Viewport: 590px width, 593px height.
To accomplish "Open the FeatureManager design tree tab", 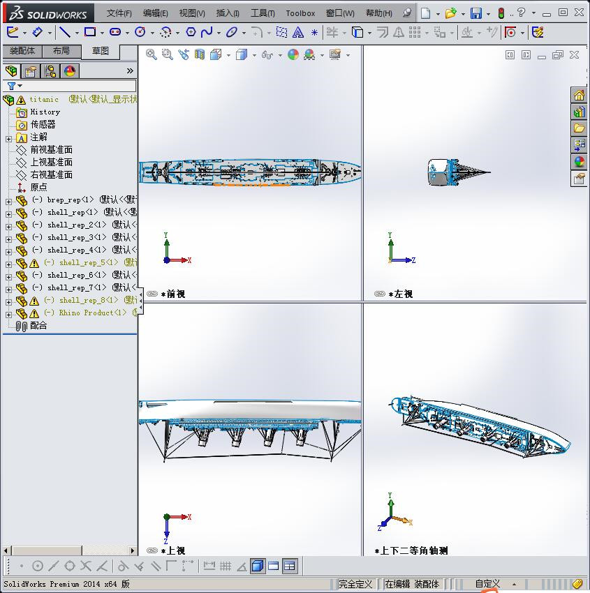I will click(11, 71).
